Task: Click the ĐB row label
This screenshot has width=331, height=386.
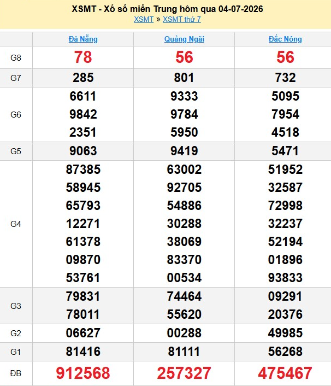Action: click(16, 373)
